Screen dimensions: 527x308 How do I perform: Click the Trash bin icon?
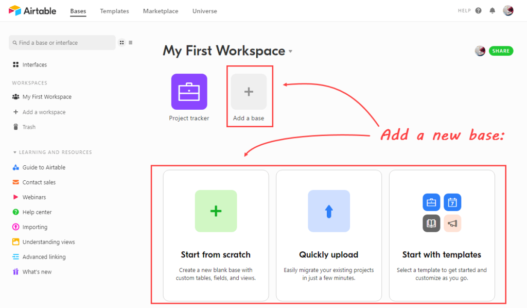(x=16, y=127)
